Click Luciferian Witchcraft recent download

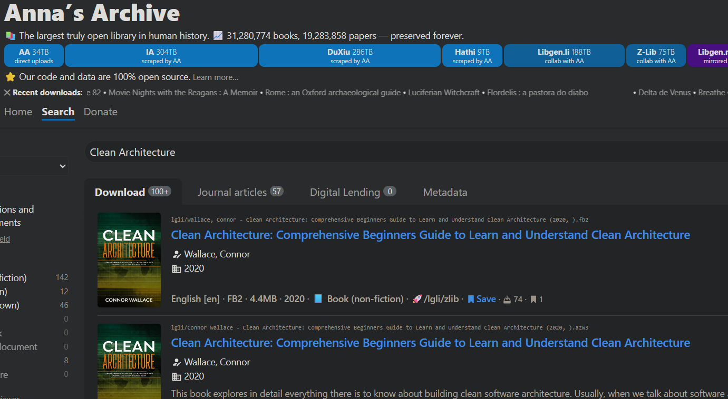coord(444,93)
